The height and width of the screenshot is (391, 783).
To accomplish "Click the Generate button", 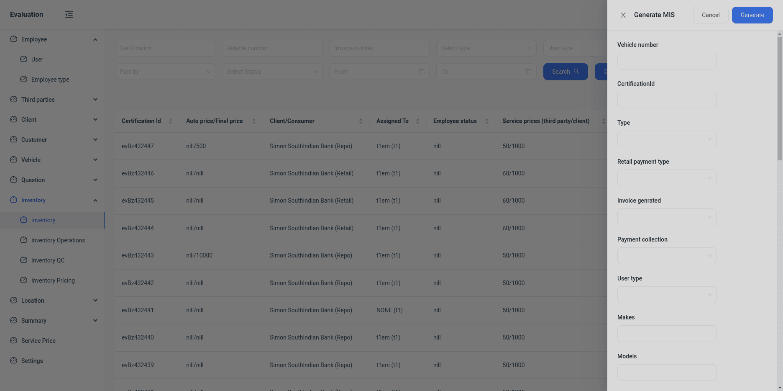I will (x=752, y=15).
